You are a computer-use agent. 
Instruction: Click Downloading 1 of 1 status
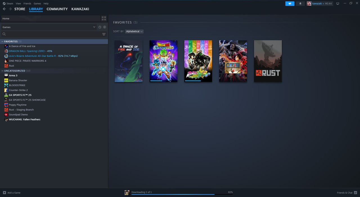coord(141,192)
